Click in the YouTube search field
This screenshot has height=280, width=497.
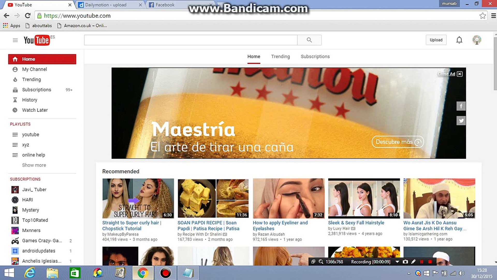tap(191, 40)
